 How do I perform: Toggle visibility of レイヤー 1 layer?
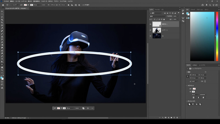150,30
